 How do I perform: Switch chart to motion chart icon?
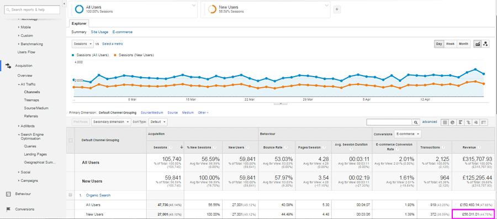click(x=485, y=44)
